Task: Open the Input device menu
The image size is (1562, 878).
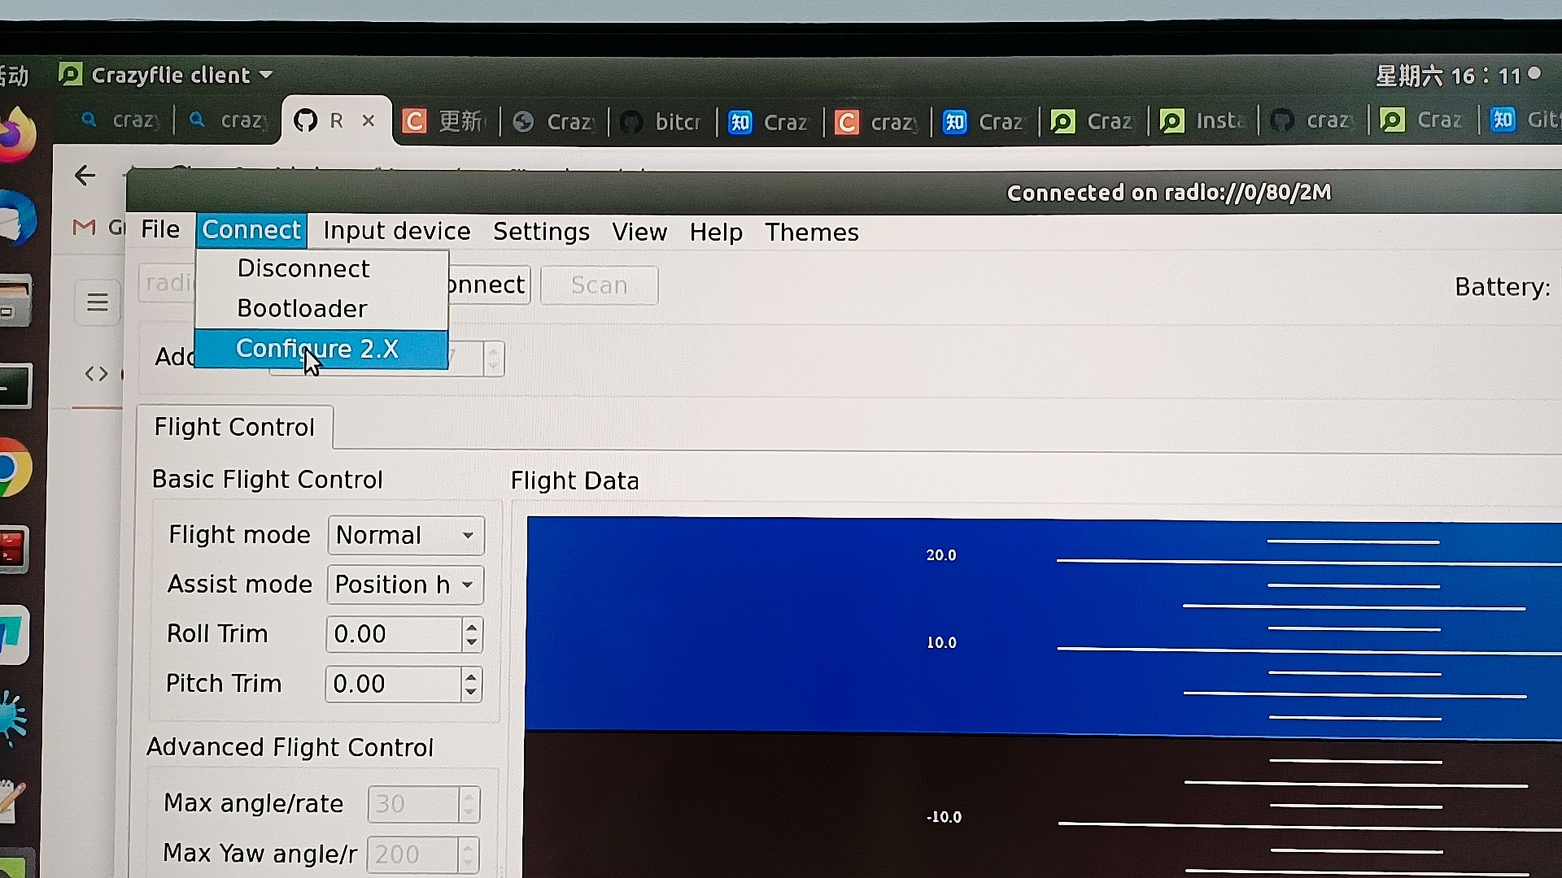Action: (x=396, y=231)
